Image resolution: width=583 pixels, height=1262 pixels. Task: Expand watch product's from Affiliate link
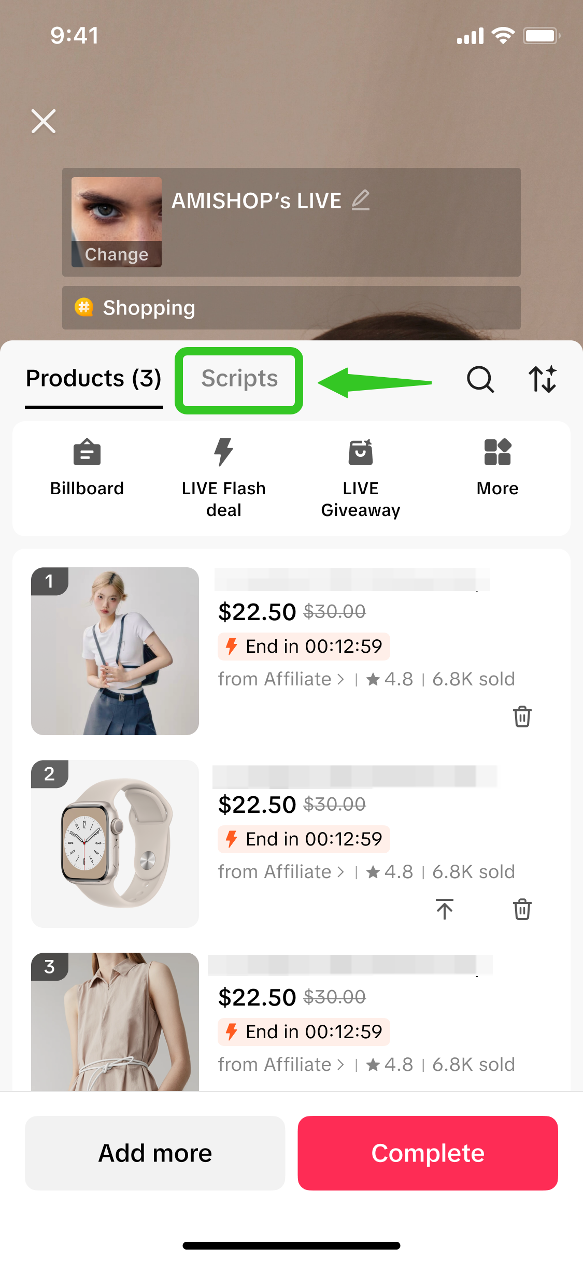click(x=281, y=872)
